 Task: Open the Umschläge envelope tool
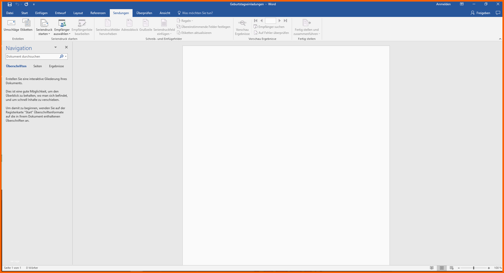[11, 25]
